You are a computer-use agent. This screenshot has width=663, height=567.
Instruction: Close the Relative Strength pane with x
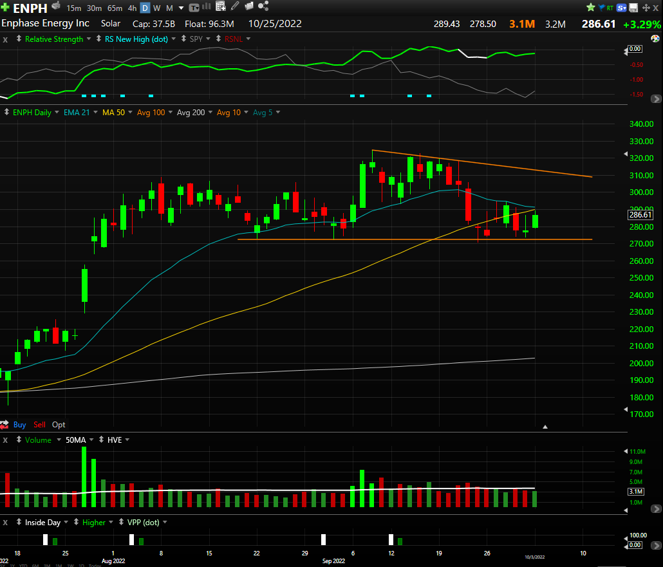click(x=5, y=40)
